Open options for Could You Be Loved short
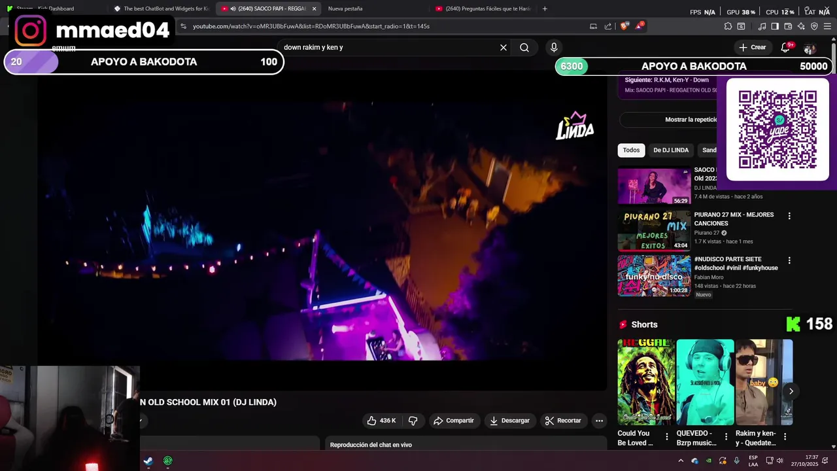The image size is (837, 471). coord(667,436)
